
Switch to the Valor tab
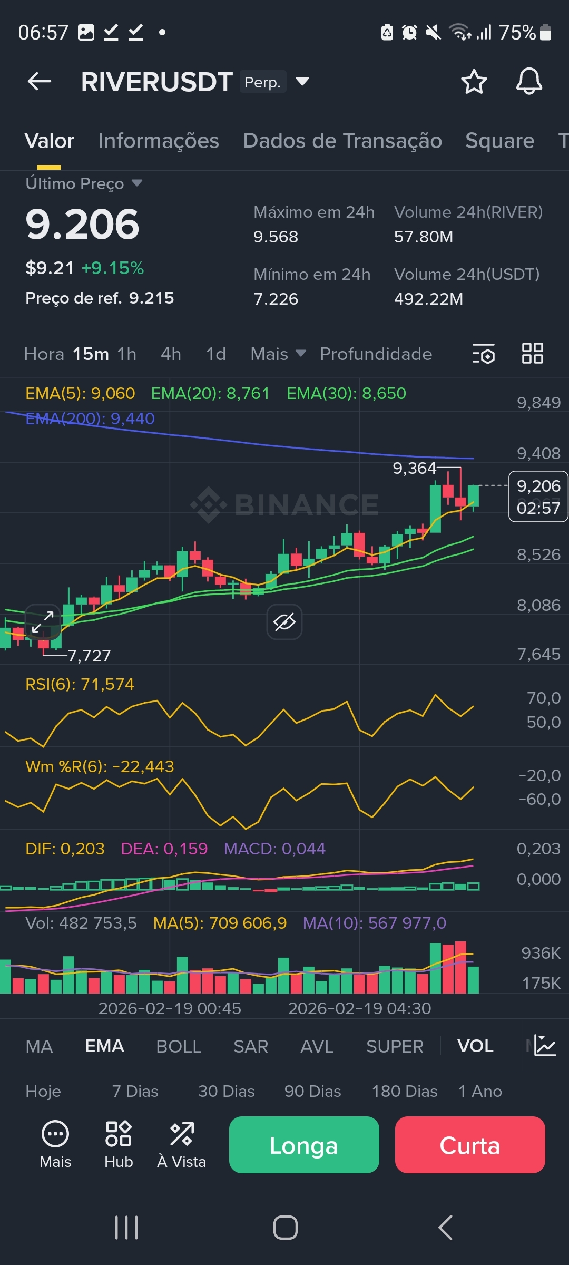tap(50, 141)
